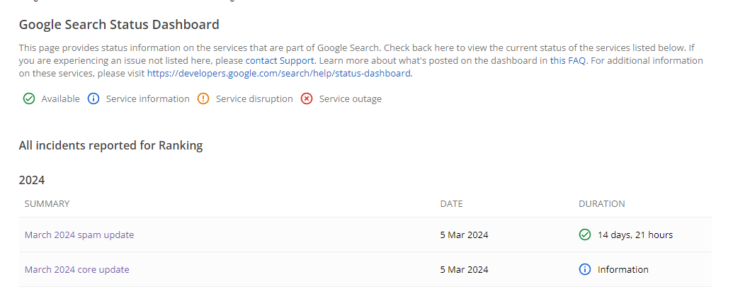Click the green Available checkmark legend icon

[29, 99]
